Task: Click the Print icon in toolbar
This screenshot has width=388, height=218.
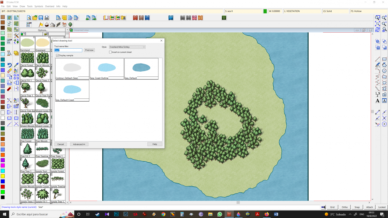Action: [x=47, y=18]
